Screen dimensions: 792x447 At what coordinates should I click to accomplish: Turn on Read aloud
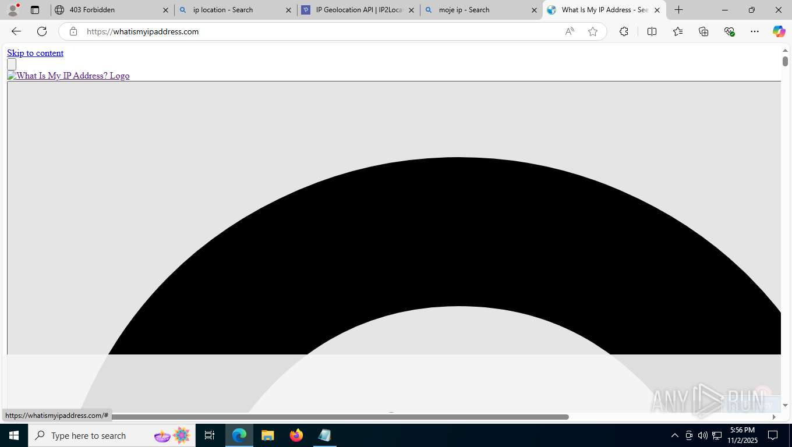[x=570, y=31]
